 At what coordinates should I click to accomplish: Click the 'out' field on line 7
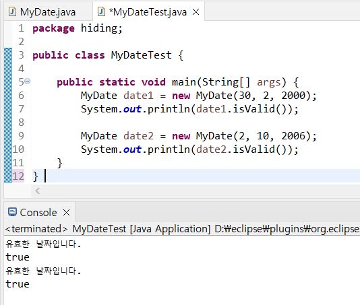coord(133,109)
